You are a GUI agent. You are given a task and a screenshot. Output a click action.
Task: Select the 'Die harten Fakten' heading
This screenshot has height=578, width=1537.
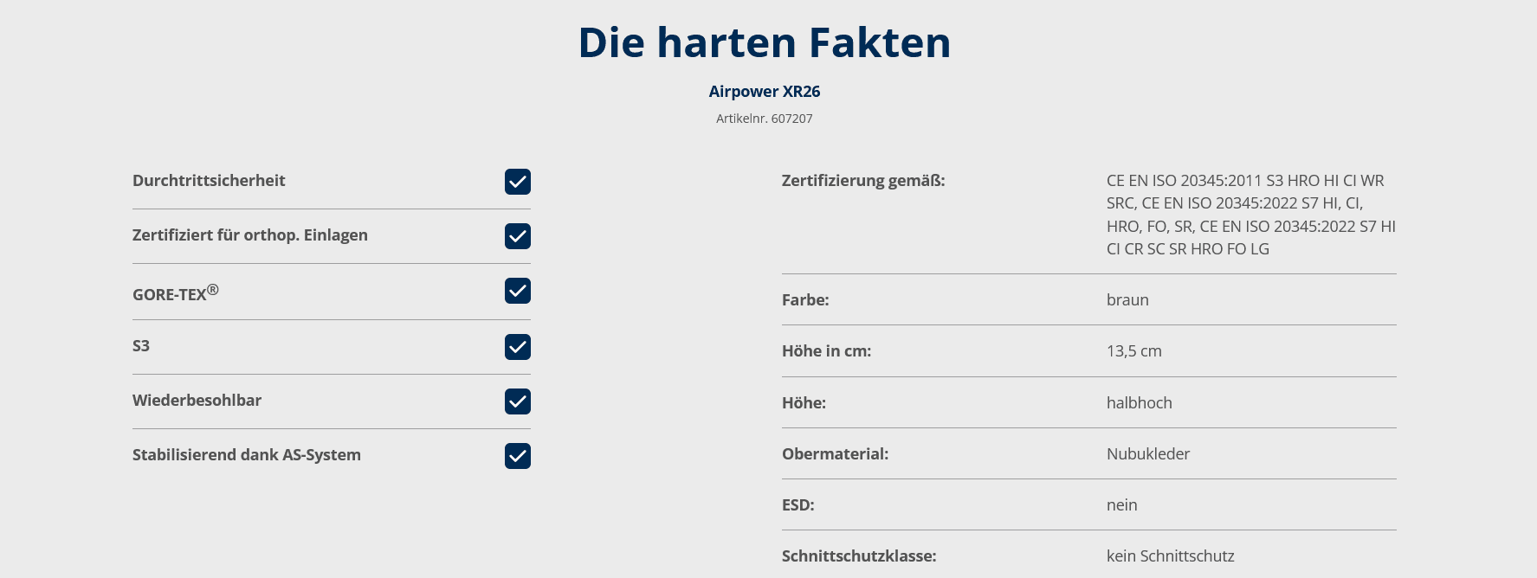point(765,42)
